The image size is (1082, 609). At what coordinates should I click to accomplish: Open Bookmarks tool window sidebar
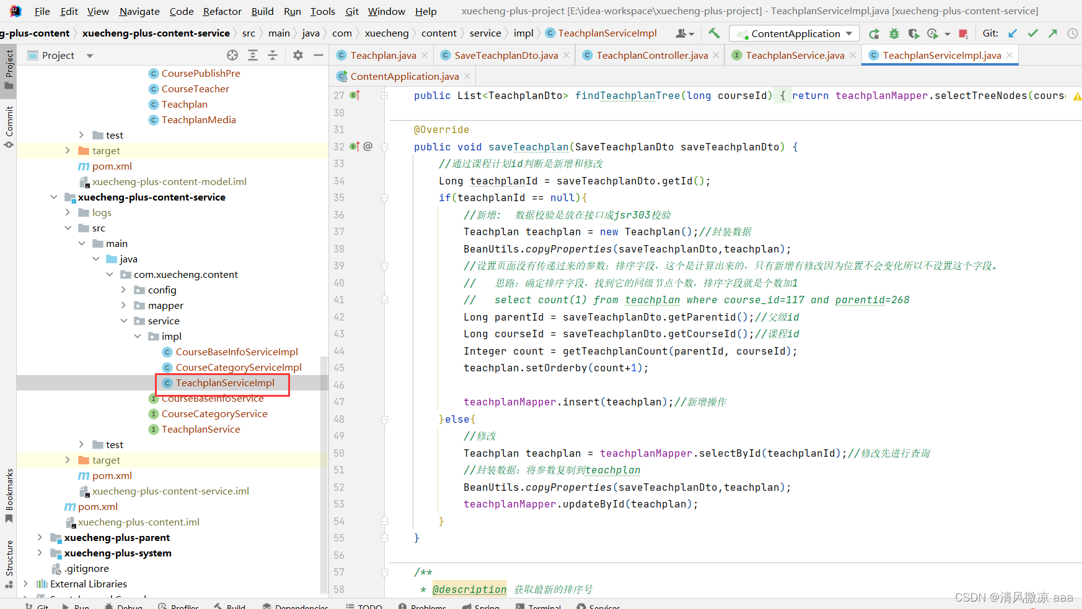(x=9, y=495)
